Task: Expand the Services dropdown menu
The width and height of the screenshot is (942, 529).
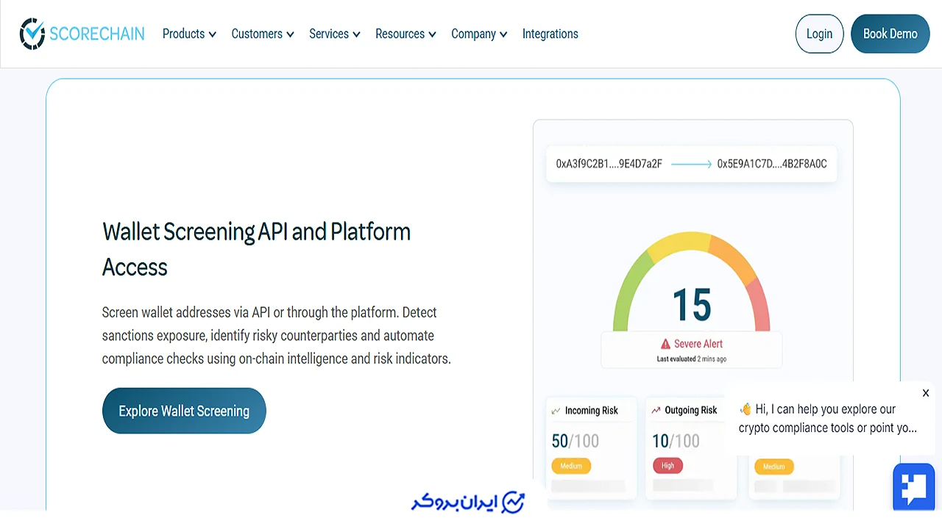Action: tap(335, 34)
